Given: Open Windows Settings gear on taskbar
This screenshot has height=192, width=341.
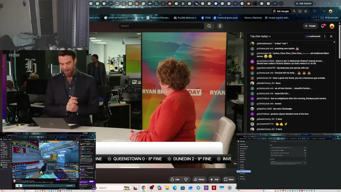Looking at the screenshot, I should coord(230,188).
